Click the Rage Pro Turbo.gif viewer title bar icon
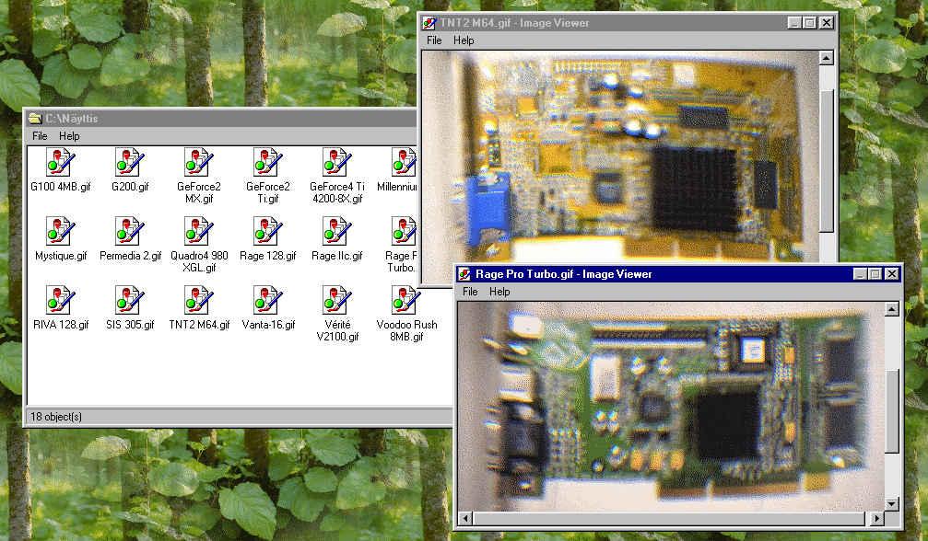Screen dimensions: 928x541 tap(464, 274)
